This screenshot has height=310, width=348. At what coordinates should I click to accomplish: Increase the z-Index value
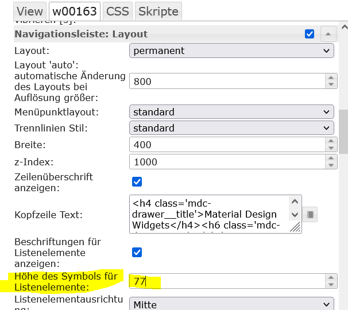click(331, 158)
